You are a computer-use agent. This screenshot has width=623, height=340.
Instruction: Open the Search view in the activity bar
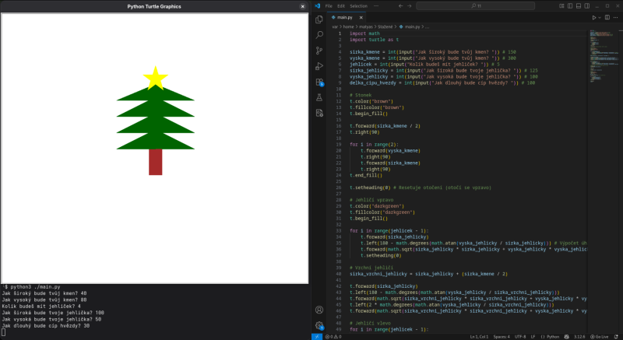[x=319, y=35]
